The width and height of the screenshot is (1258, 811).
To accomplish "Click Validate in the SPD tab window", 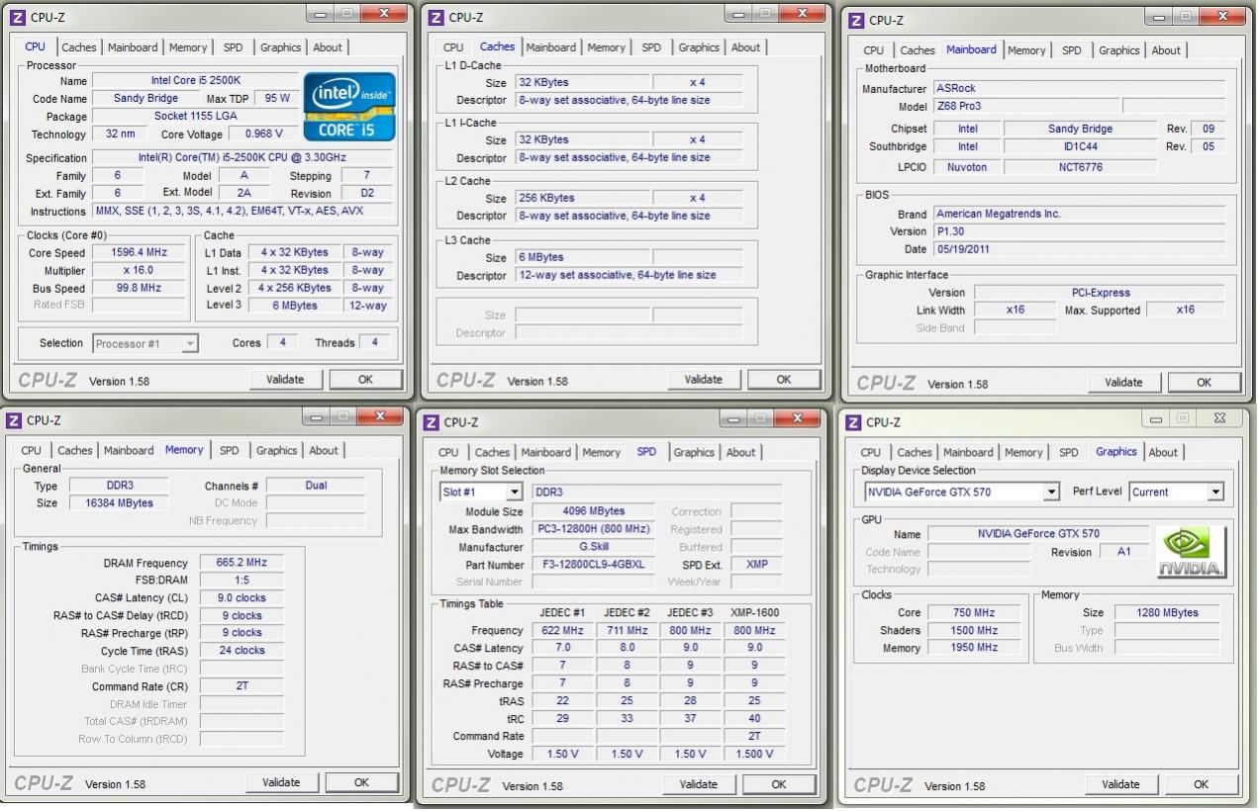I will (699, 784).
